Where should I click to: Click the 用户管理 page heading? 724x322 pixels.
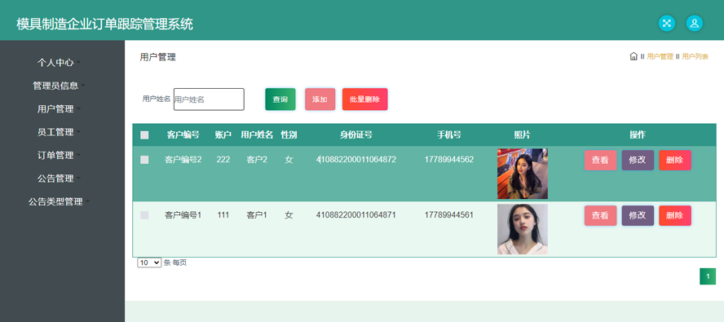coord(158,57)
